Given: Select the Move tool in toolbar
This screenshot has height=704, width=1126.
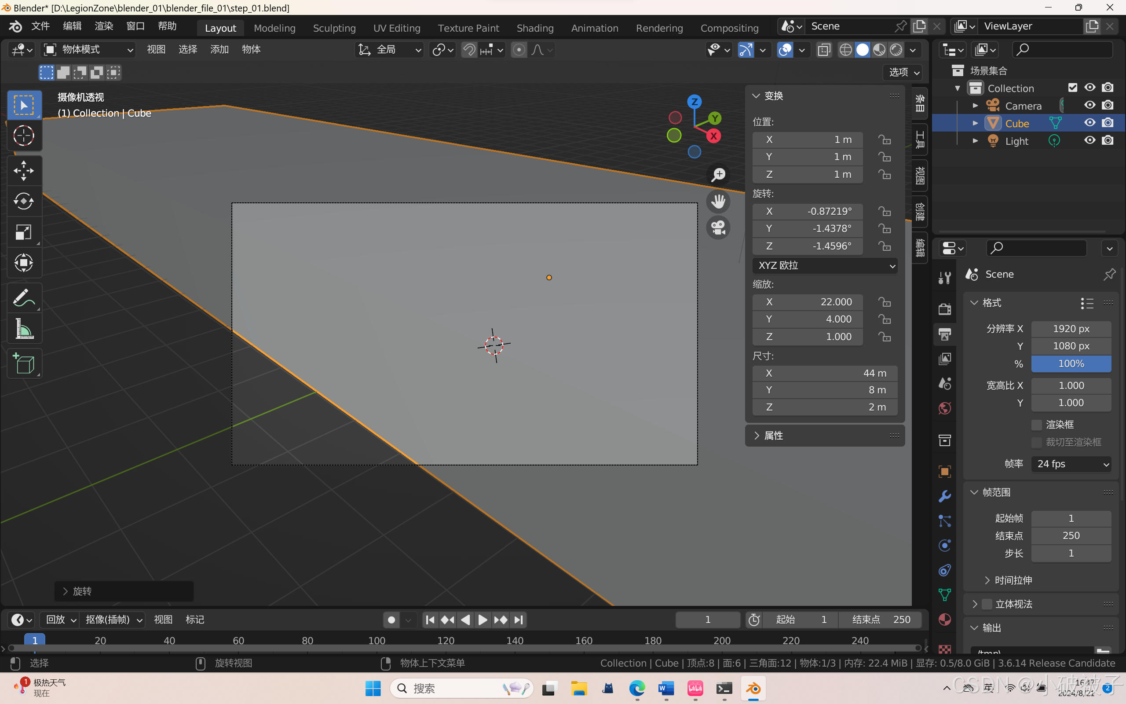Looking at the screenshot, I should point(24,170).
